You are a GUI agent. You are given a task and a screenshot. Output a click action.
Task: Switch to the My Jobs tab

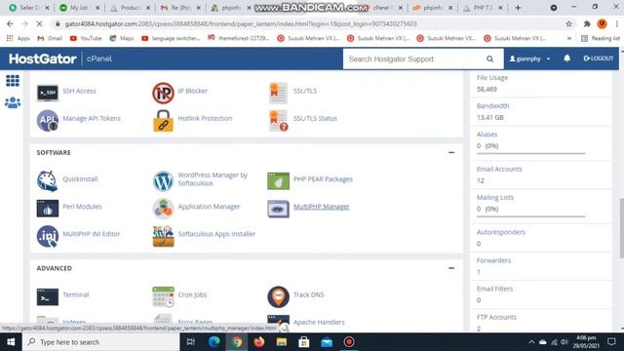click(x=79, y=8)
